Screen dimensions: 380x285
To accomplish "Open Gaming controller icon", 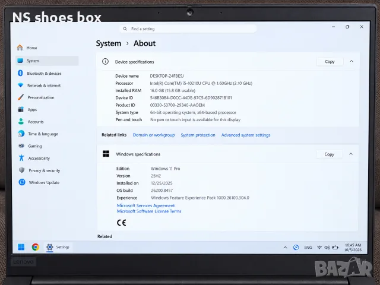I will [21, 145].
